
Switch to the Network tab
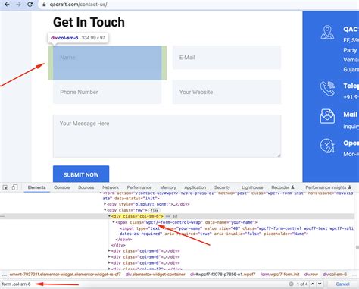111,187
